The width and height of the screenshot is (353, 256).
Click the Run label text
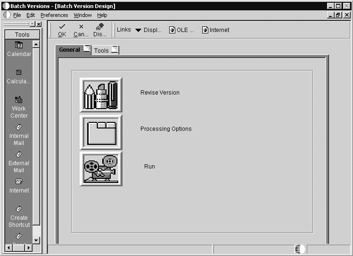[x=149, y=167]
